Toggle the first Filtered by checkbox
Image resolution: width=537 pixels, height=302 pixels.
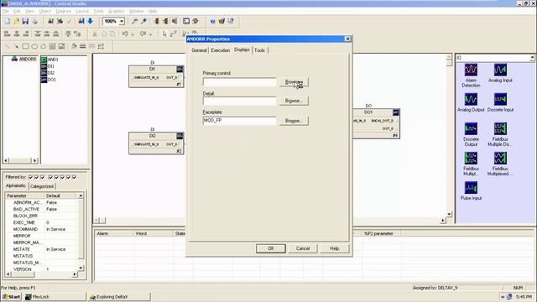30,177
